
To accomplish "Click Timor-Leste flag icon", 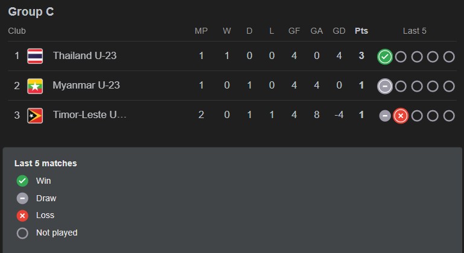I will pyautogui.click(x=35, y=115).
